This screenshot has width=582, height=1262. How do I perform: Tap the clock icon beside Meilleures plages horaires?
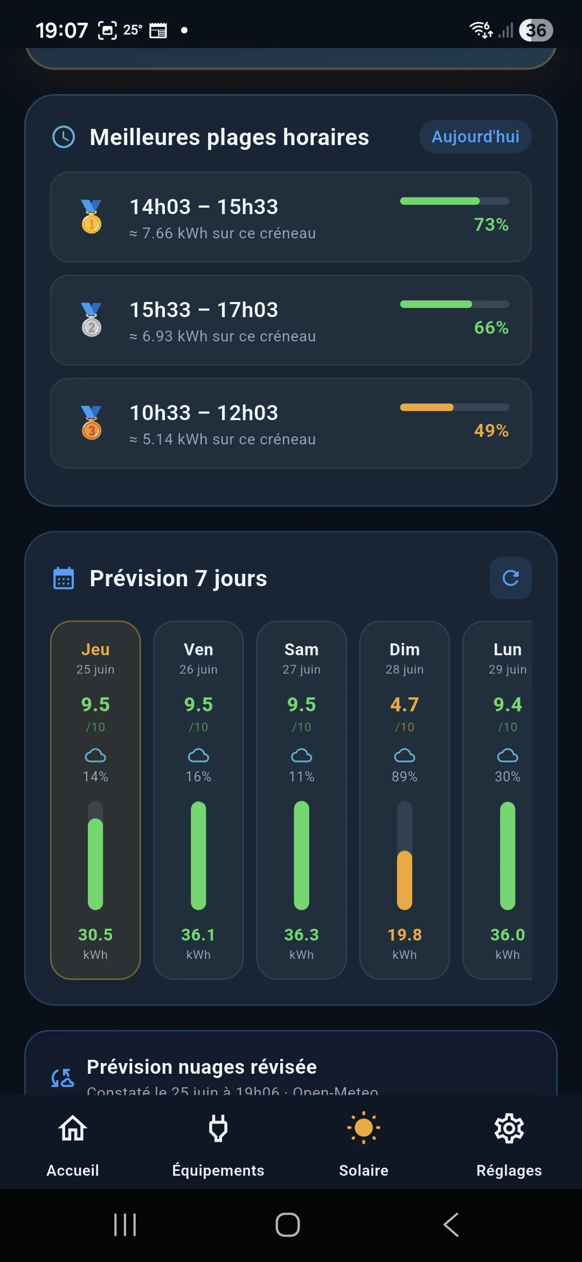(64, 137)
